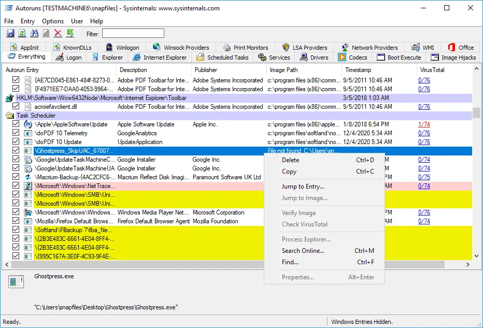Open VirusTotal link for acroiefavclient.dll
Screen dimensions: 483x328
pos(424,107)
